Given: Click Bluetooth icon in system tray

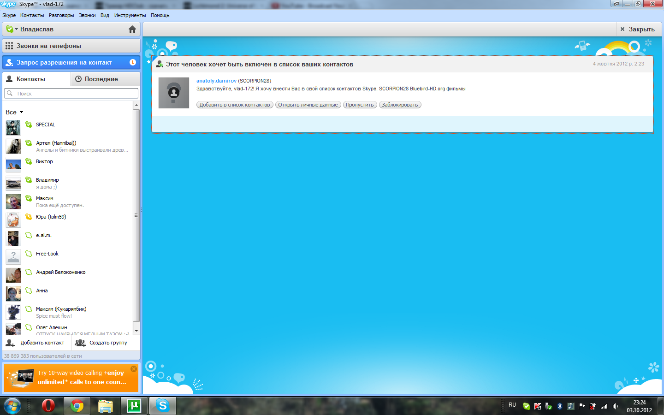Looking at the screenshot, I should pyautogui.click(x=560, y=406).
